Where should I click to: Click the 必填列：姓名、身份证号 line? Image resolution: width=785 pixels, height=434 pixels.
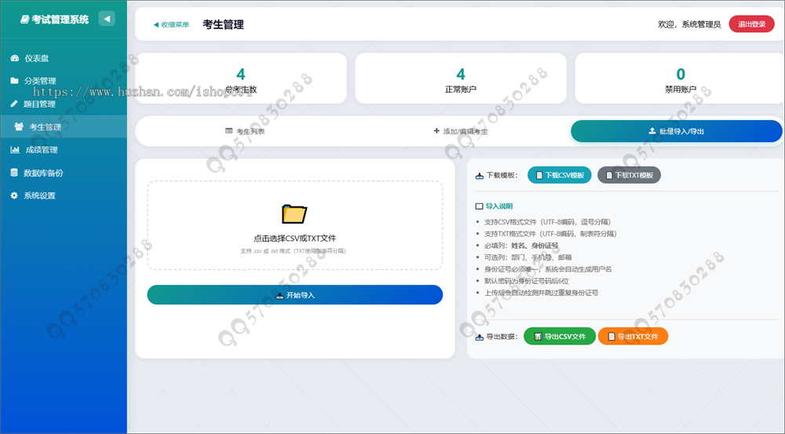pyautogui.click(x=521, y=246)
